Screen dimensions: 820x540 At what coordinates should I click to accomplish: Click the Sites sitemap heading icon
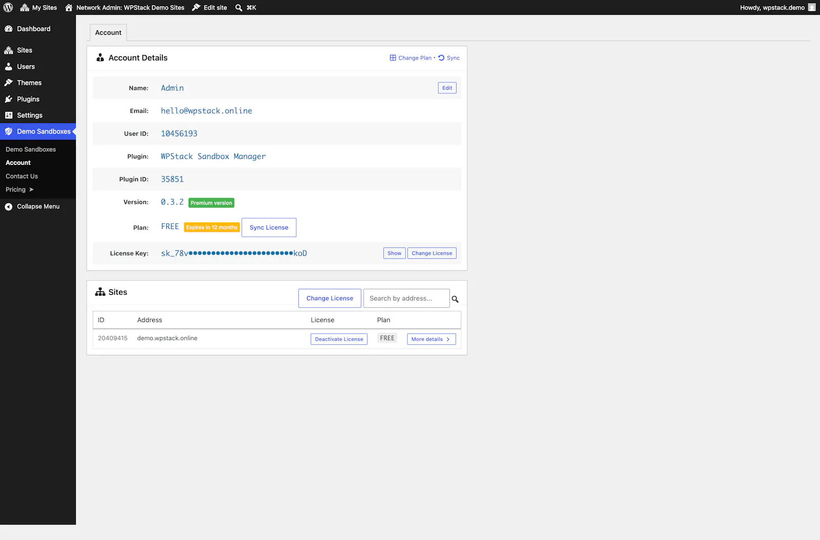100,292
